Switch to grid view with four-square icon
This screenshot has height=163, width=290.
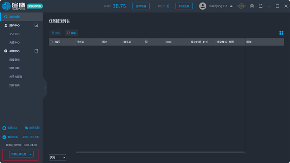[281, 33]
